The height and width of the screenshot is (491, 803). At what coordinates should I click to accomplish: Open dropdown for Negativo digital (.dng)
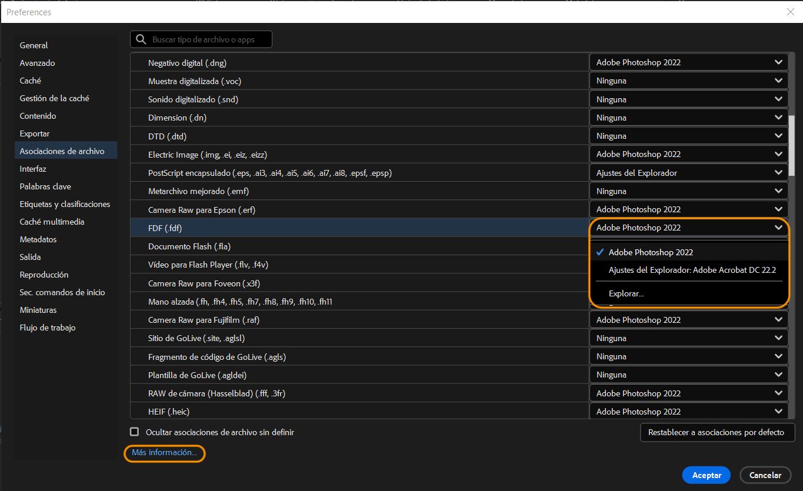click(x=688, y=62)
